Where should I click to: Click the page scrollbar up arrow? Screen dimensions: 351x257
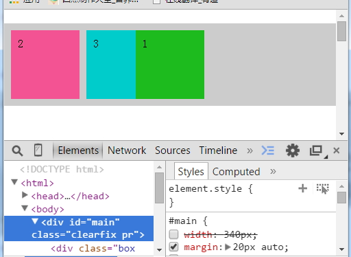pyautogui.click(x=341, y=16)
